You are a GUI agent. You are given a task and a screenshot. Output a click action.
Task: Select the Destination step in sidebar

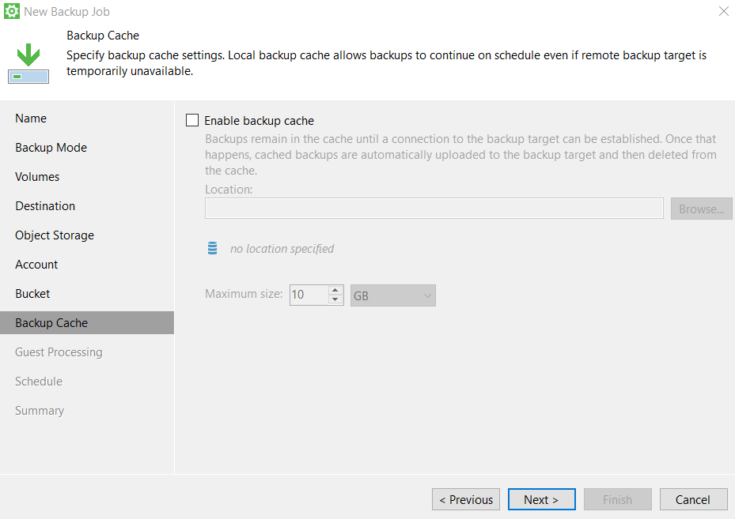[x=45, y=206]
